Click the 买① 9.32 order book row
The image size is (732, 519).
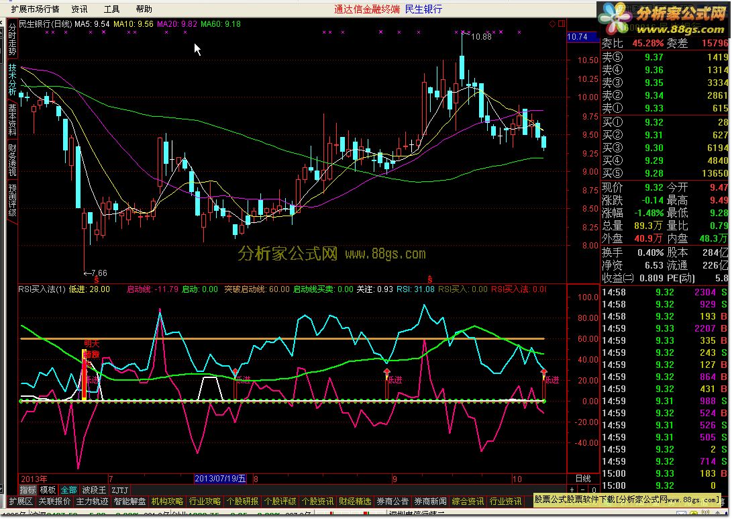[x=665, y=122]
